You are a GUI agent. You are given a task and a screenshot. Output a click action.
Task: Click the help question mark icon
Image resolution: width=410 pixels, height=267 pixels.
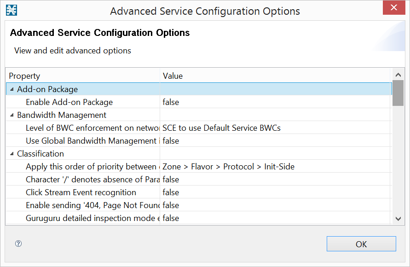18,244
